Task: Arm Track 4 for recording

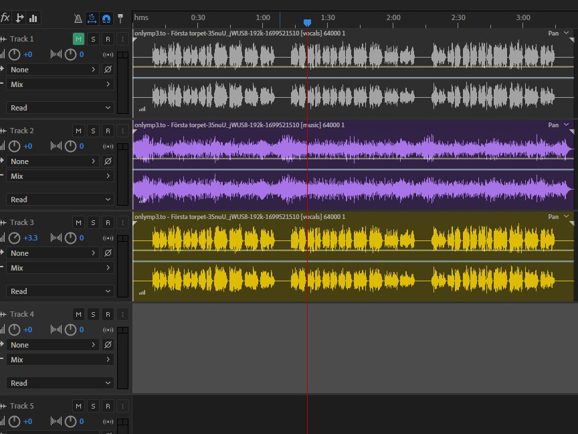Action: 108,314
